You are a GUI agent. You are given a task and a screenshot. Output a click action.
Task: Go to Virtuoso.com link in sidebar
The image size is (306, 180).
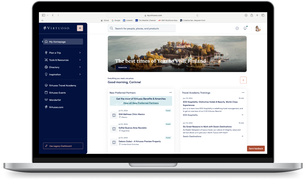point(56,107)
